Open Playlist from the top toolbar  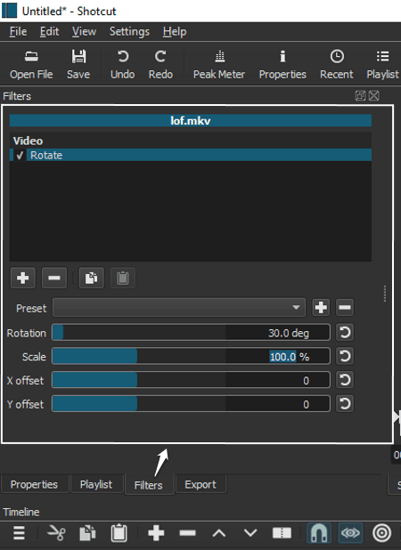pyautogui.click(x=382, y=65)
